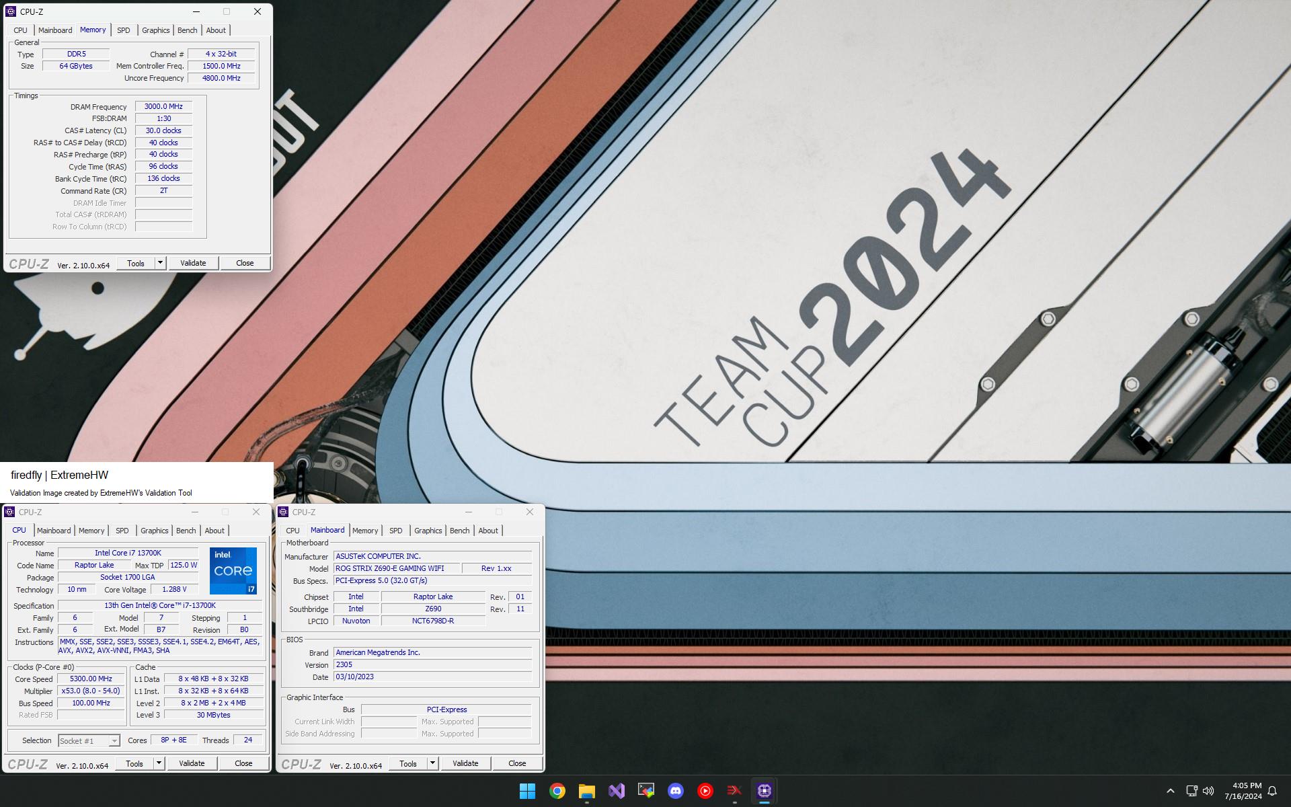Click the CPU-Z title icon in the Memory window

[x=11, y=11]
